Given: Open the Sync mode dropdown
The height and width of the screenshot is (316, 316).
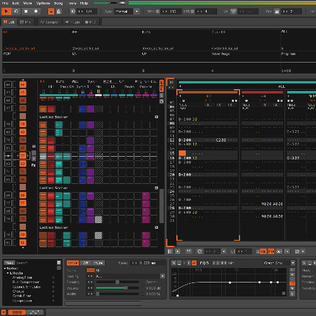Looking at the screenshot, I should click(137, 11).
